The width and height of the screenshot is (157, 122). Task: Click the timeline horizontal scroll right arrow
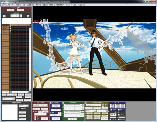pos(29,92)
